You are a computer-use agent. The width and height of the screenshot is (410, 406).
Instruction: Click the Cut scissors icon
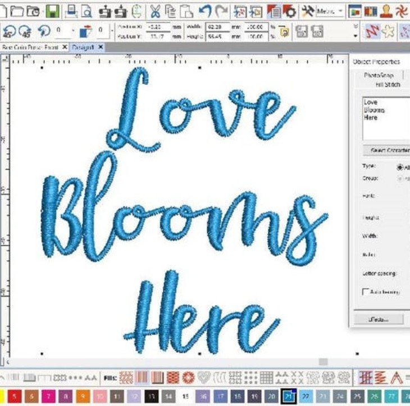click(x=155, y=12)
